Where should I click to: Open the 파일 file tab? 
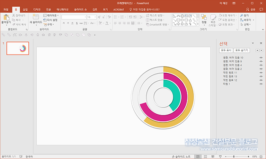pyautogui.click(x=6, y=9)
